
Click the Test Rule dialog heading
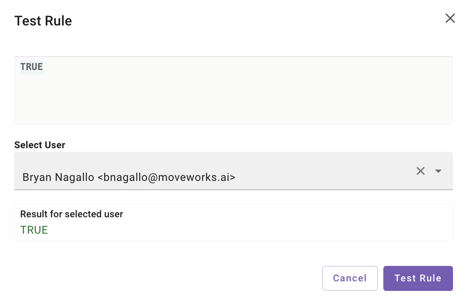(x=43, y=21)
